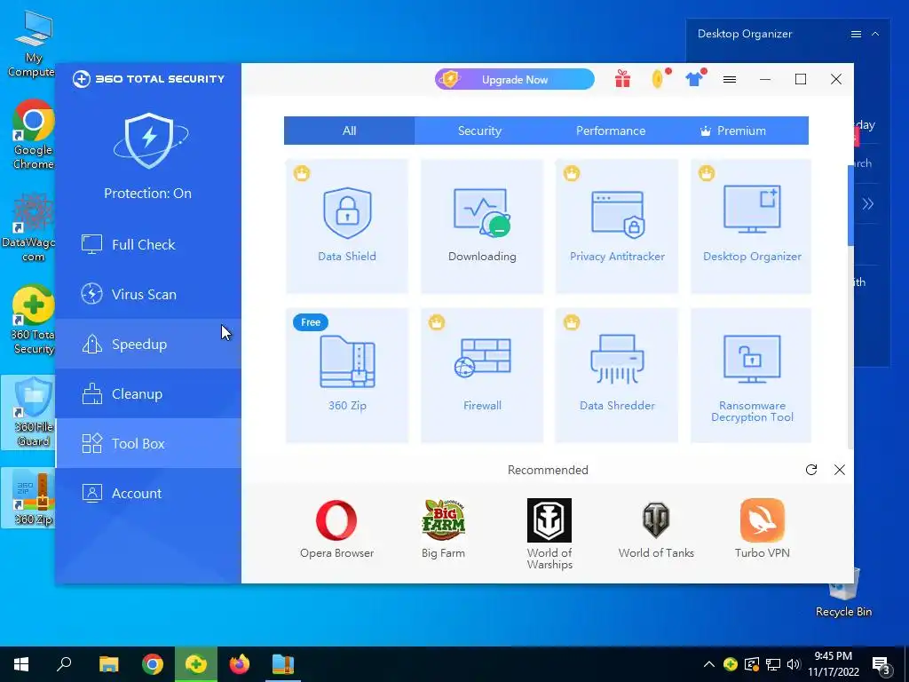
Task: Open the Windows Start menu
Action: click(x=21, y=664)
